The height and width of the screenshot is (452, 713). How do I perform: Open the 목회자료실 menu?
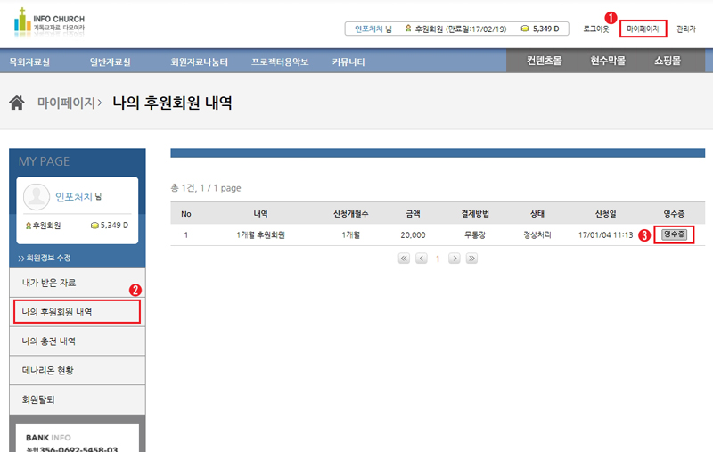(29, 62)
